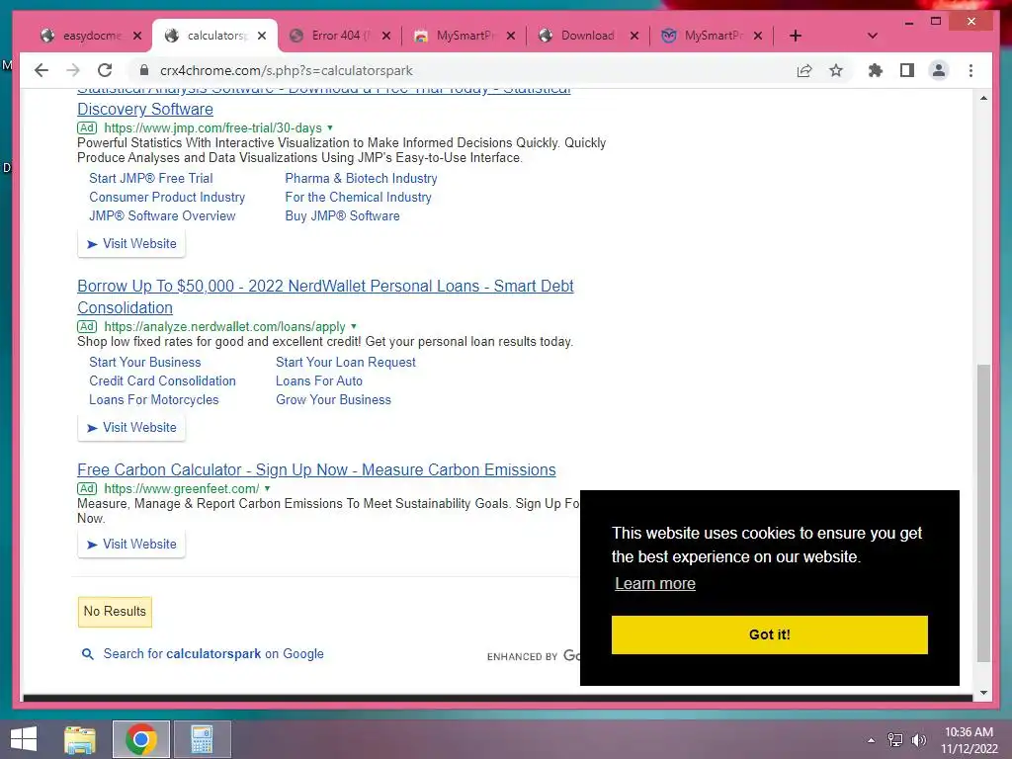Open the profile avatar menu
Image resolution: width=1012 pixels, height=759 pixels.
[939, 70]
